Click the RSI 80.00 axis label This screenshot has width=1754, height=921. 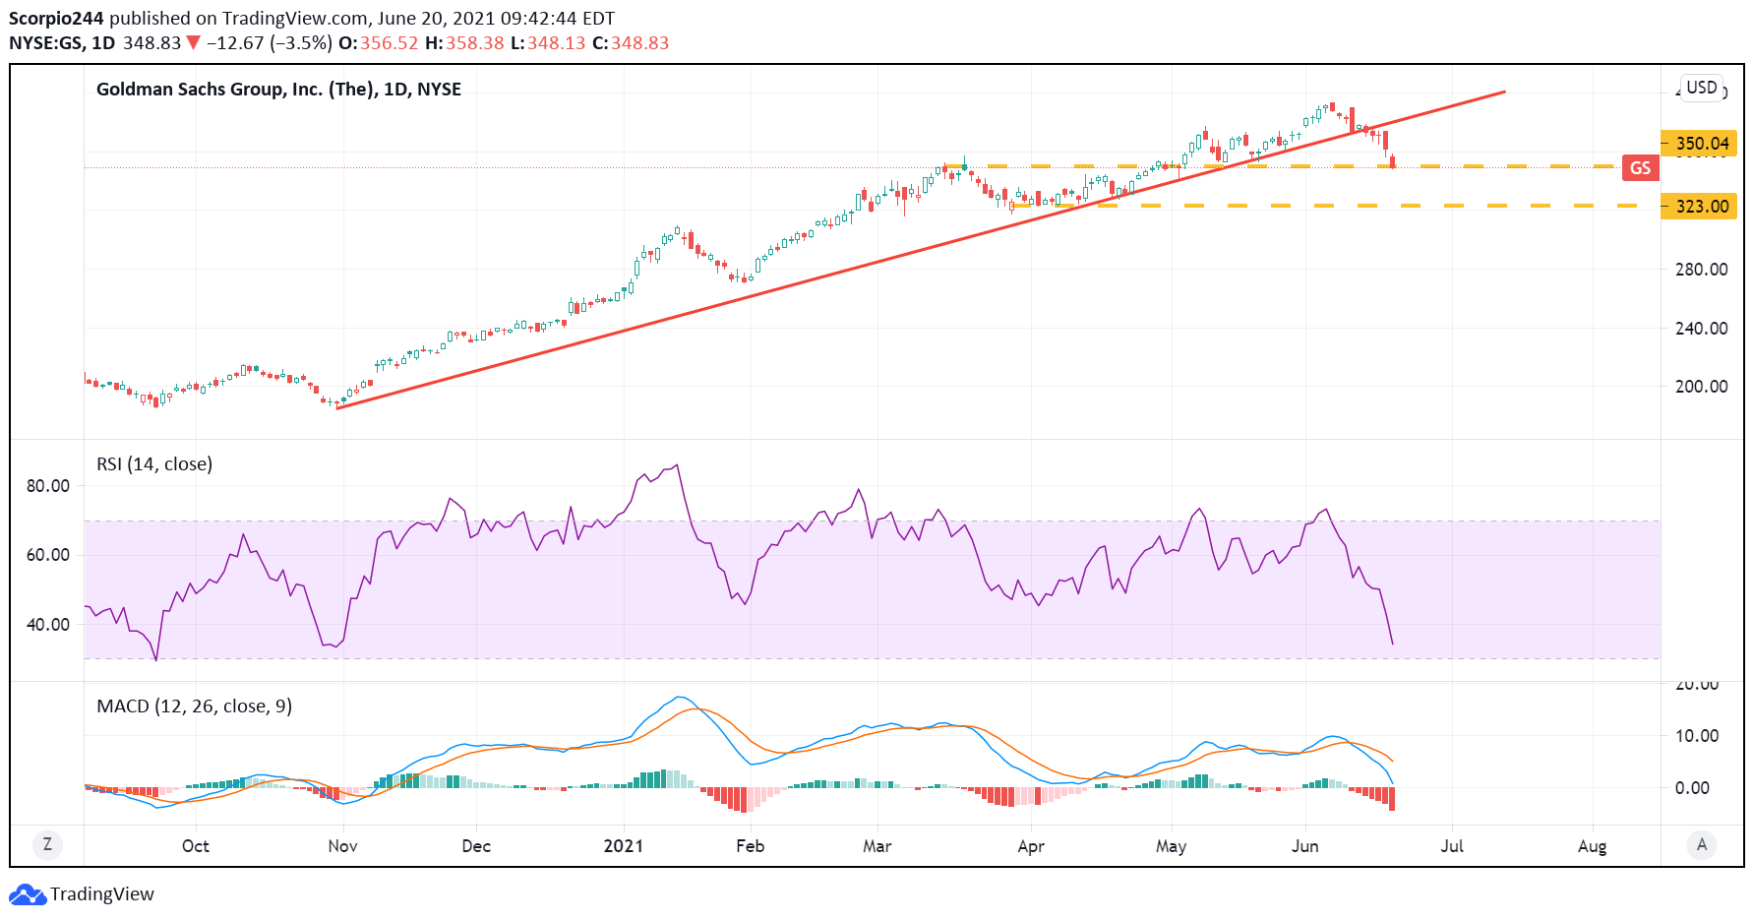(x=48, y=486)
